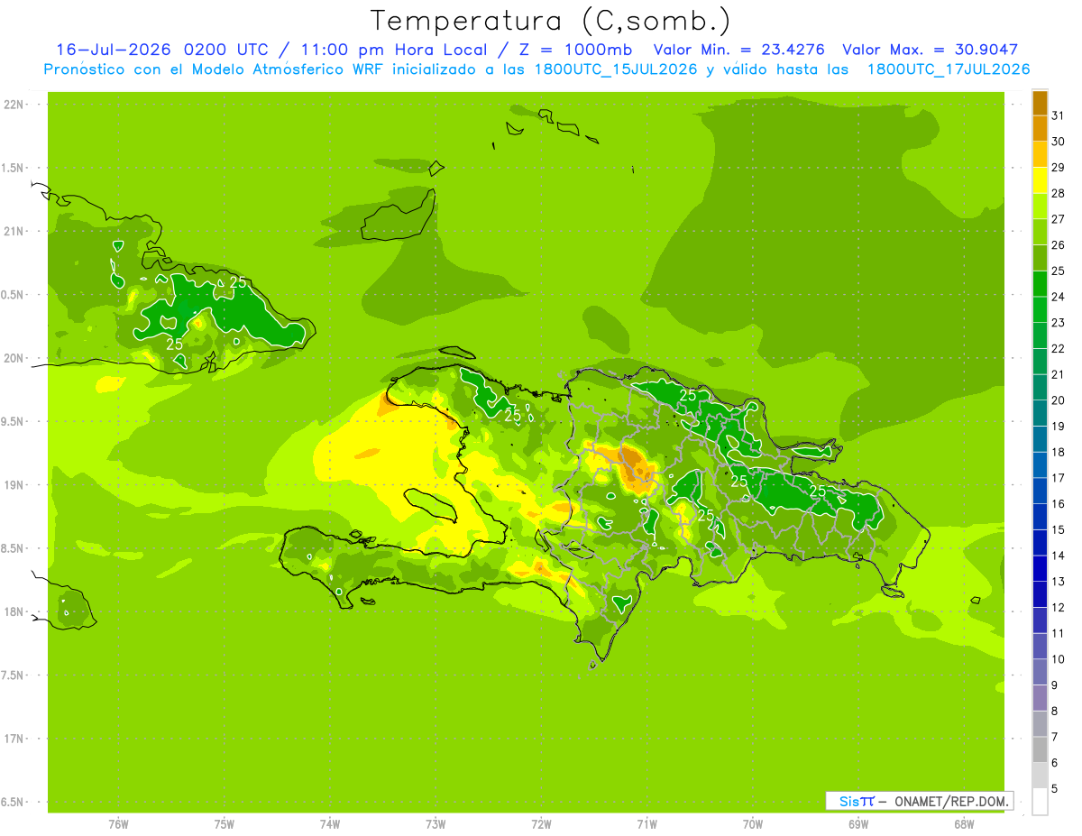The height and width of the screenshot is (836, 1082).
Task: Click the '1800UTC_17JUL2026' valid-until time
Action: pos(949,69)
